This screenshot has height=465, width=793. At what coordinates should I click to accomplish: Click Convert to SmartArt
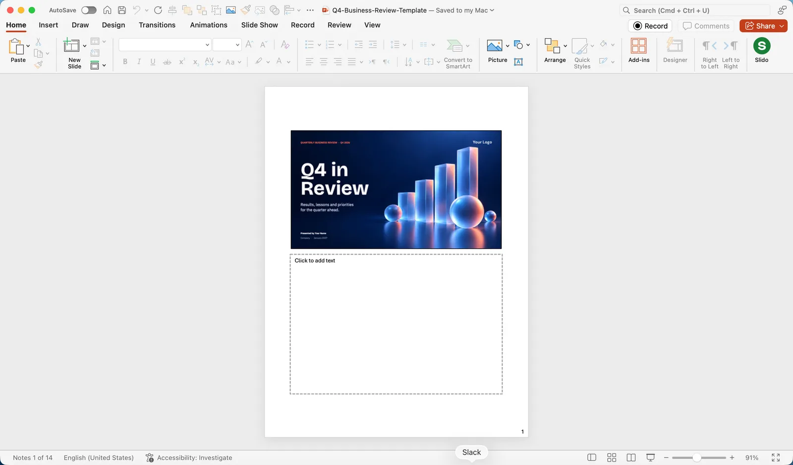click(x=458, y=53)
